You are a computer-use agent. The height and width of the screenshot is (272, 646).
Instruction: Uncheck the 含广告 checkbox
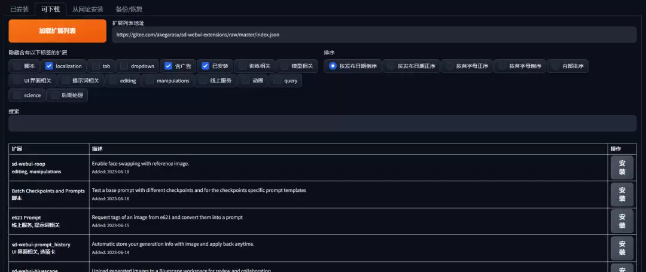(x=168, y=66)
